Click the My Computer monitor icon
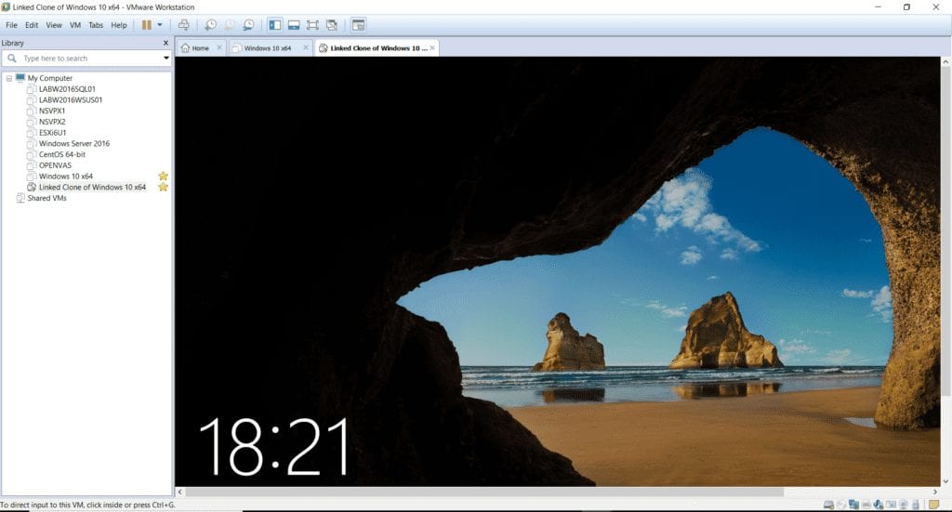 click(x=20, y=78)
